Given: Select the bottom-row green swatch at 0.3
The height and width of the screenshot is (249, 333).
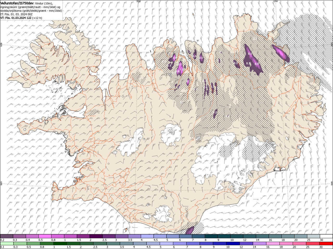Looking at the screenshot, I should pyautogui.click(x=20, y=244).
